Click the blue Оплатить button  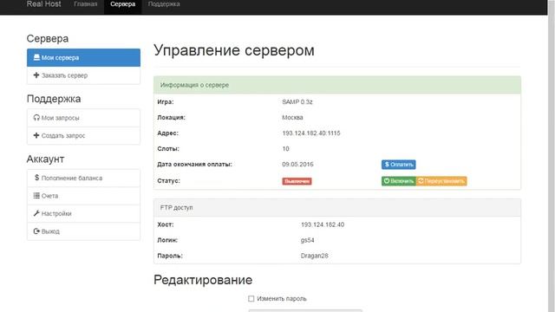(x=399, y=165)
